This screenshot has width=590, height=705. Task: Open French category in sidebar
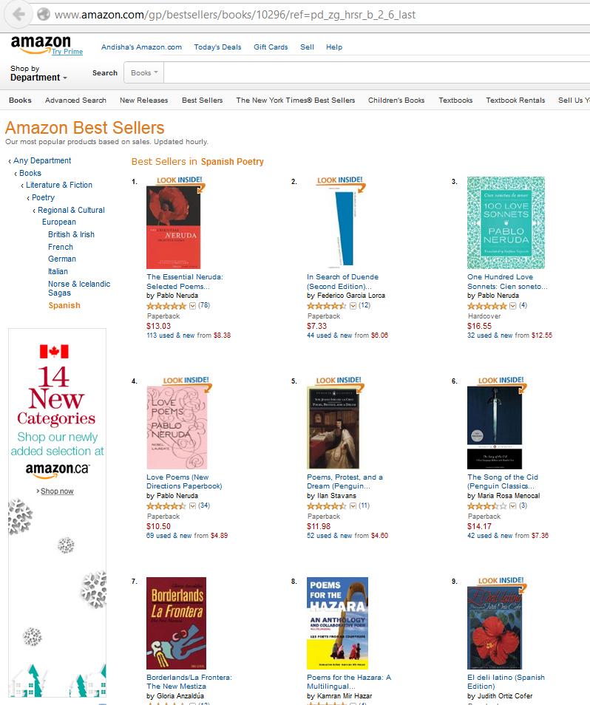pos(61,247)
